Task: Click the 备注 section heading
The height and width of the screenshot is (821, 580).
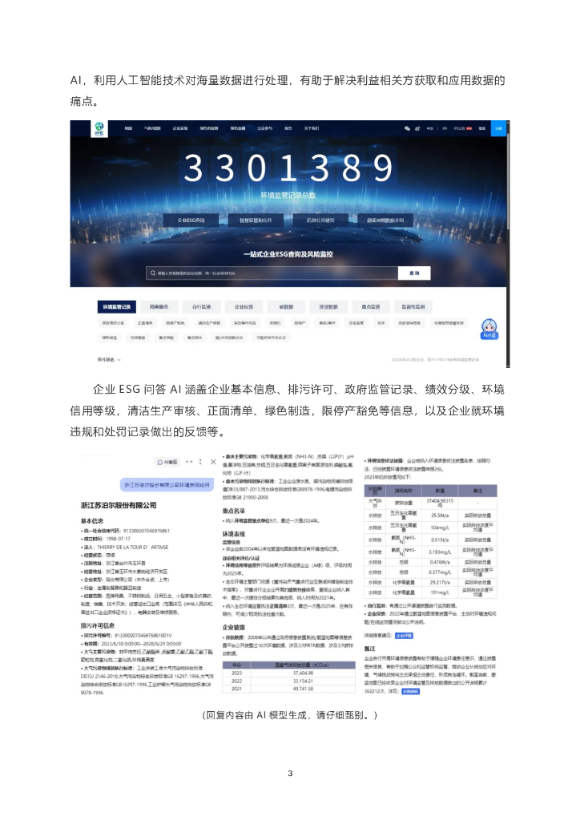Action: [370, 649]
